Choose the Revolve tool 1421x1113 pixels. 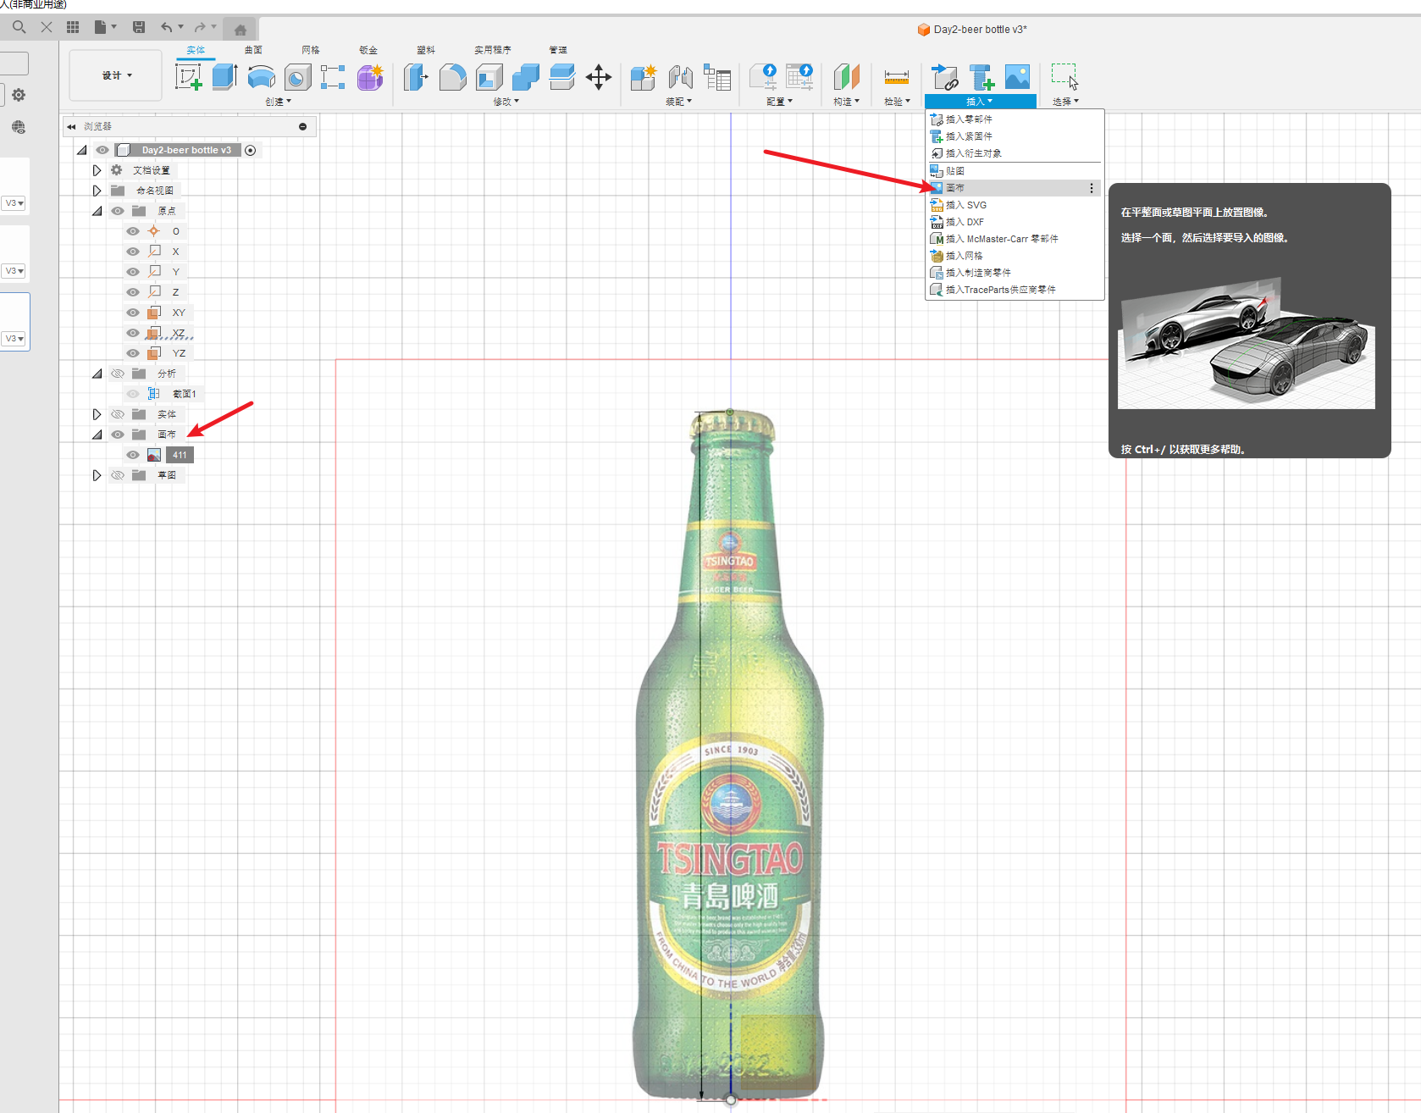[x=261, y=77]
